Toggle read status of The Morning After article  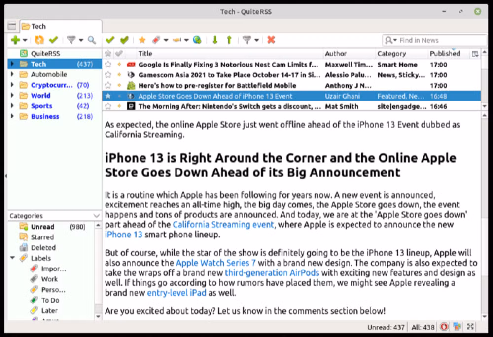(119, 106)
